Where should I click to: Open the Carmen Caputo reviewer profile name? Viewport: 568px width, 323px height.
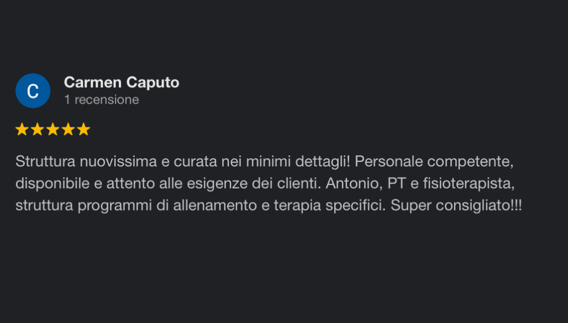(122, 83)
